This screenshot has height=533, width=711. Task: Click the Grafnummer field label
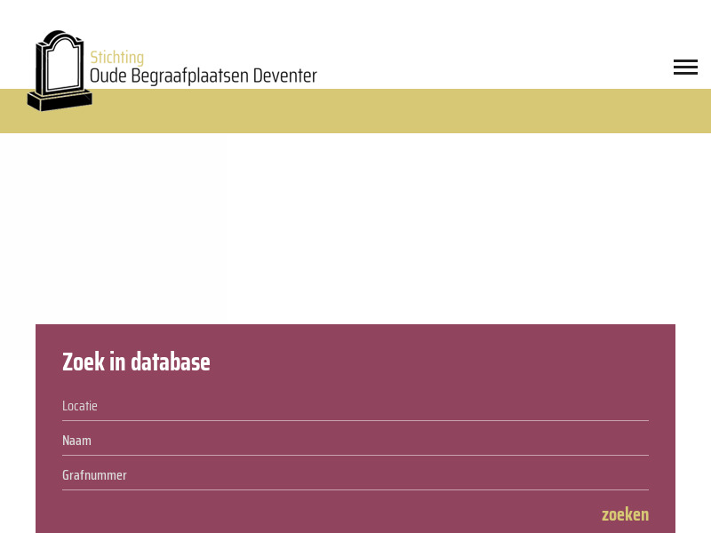94,474
